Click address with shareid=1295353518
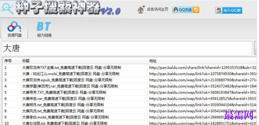Image resolution: width=259 pixels, height=125 pixels. 203,68
